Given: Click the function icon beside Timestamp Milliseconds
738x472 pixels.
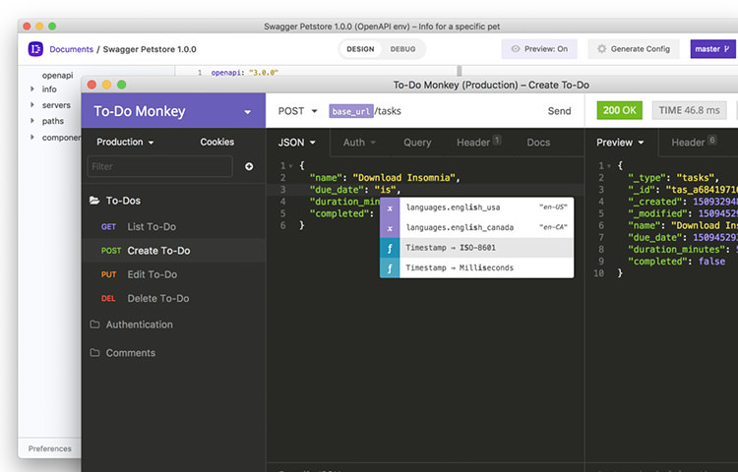Looking at the screenshot, I should pos(390,268).
